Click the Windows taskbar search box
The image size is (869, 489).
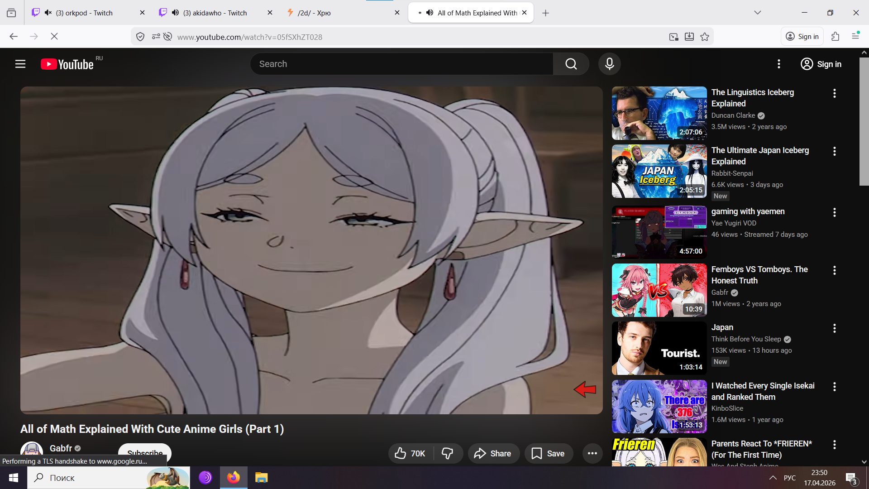pyautogui.click(x=109, y=478)
